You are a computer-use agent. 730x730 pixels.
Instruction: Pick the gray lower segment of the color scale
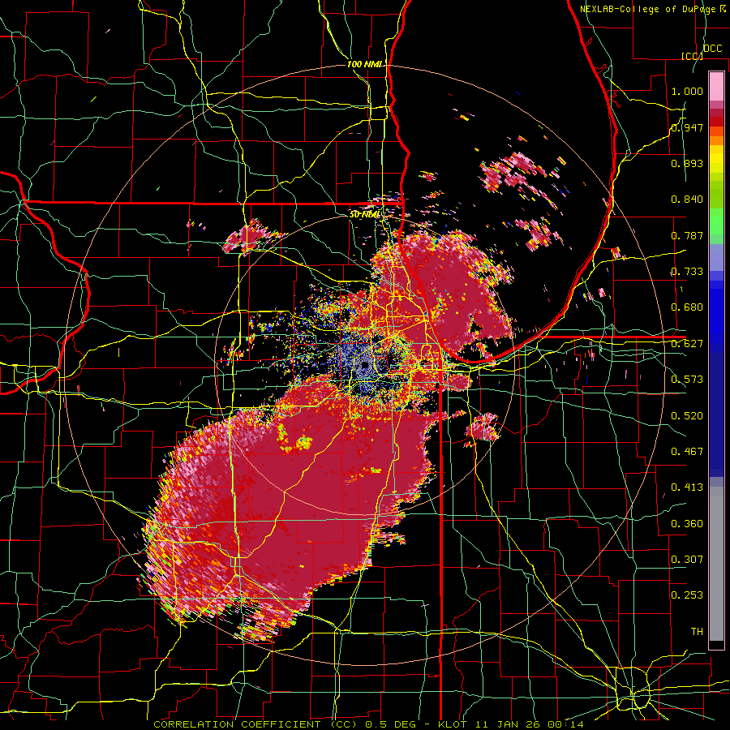pyautogui.click(x=716, y=564)
